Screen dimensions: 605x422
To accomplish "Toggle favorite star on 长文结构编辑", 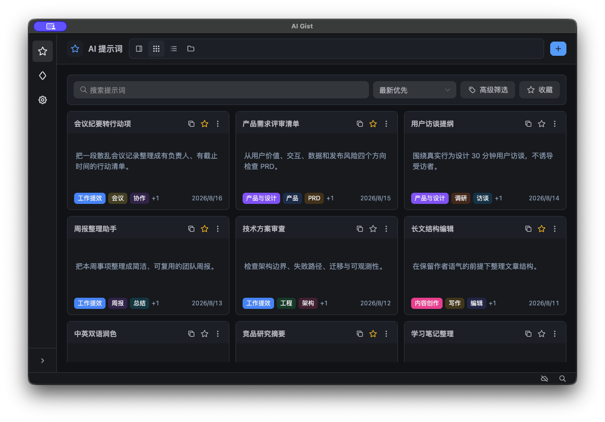I will [542, 229].
